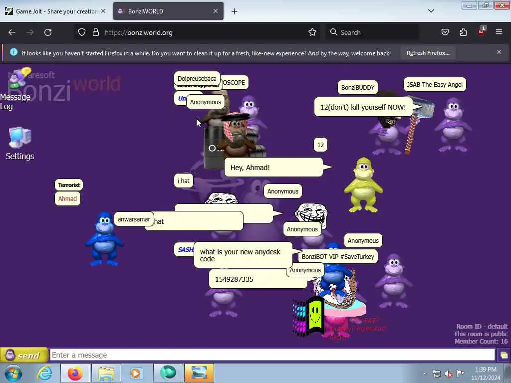View site security via padlock icon

(95, 32)
